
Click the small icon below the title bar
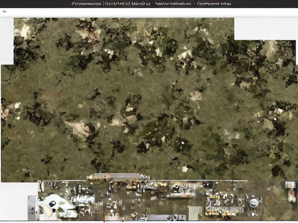[x=4, y=12]
